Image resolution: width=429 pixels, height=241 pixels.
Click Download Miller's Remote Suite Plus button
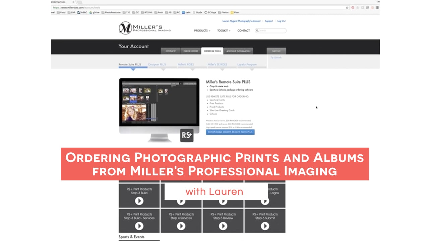point(230,132)
